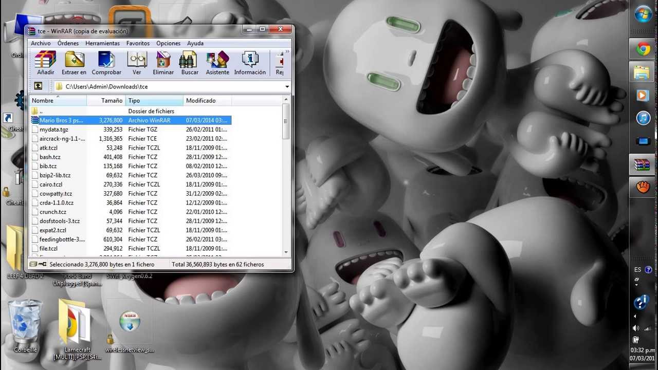The height and width of the screenshot is (370, 658).
Task: Show hidden toolbar buttons via chevron
Action: 287,51
